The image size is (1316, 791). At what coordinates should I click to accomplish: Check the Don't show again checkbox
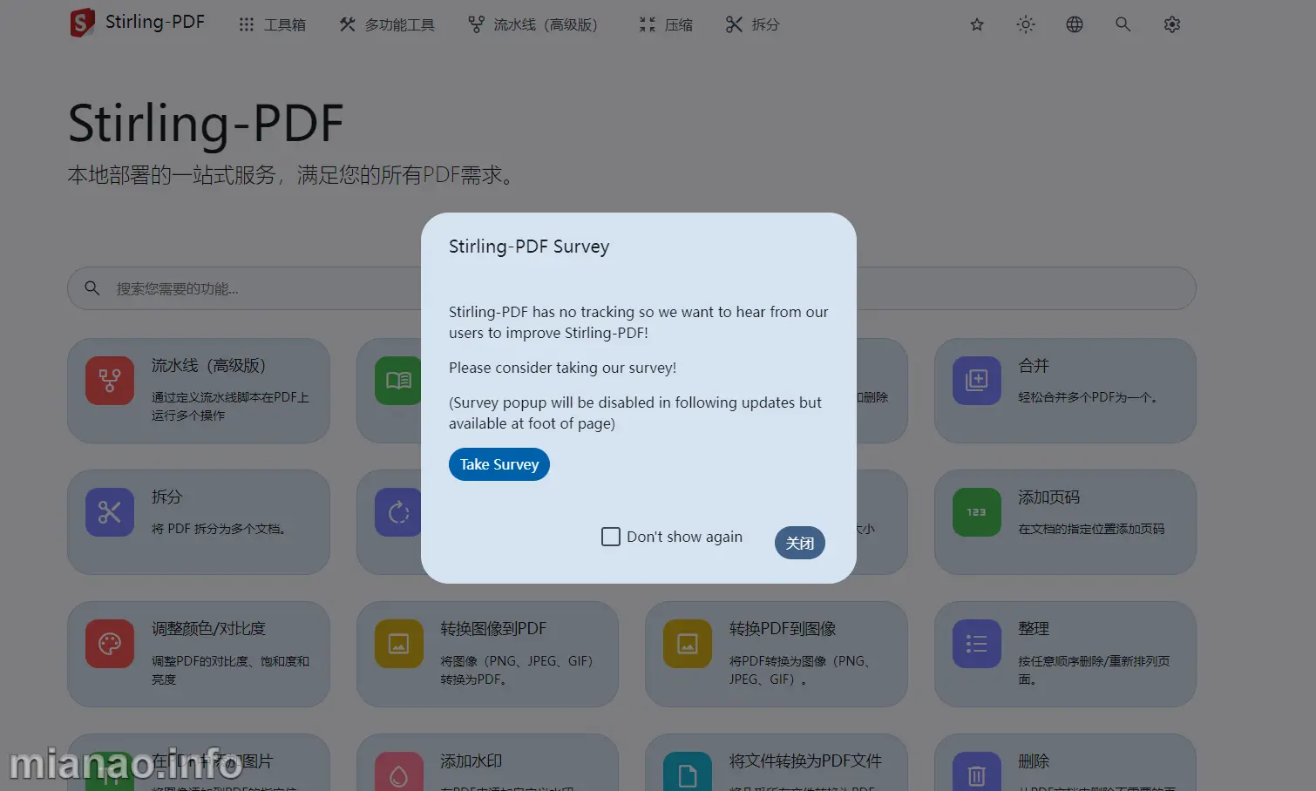611,537
